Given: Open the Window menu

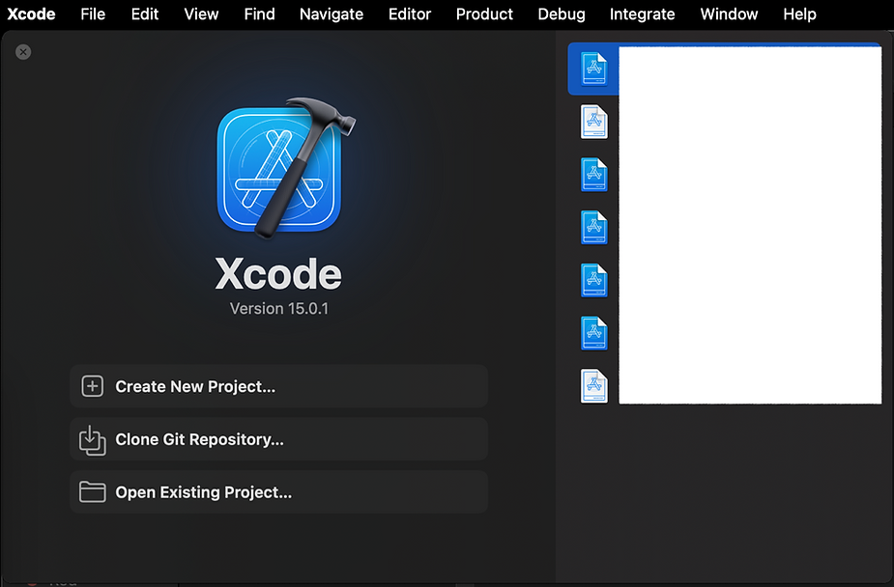Looking at the screenshot, I should click(x=728, y=14).
